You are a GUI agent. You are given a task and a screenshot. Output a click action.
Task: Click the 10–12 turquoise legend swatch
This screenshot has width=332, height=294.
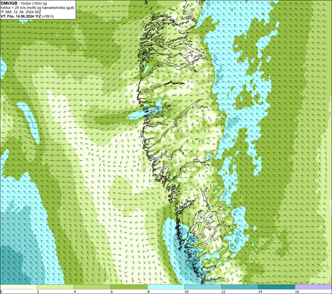coord(203,287)
